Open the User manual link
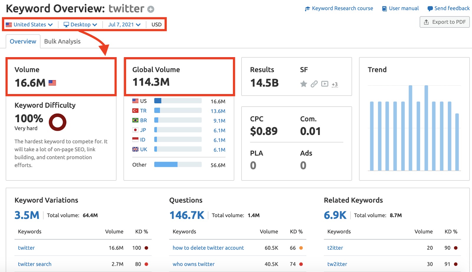Screen dimensions: 472x272 [x=404, y=9]
